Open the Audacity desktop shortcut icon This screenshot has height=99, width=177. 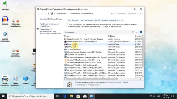coord(5,20)
